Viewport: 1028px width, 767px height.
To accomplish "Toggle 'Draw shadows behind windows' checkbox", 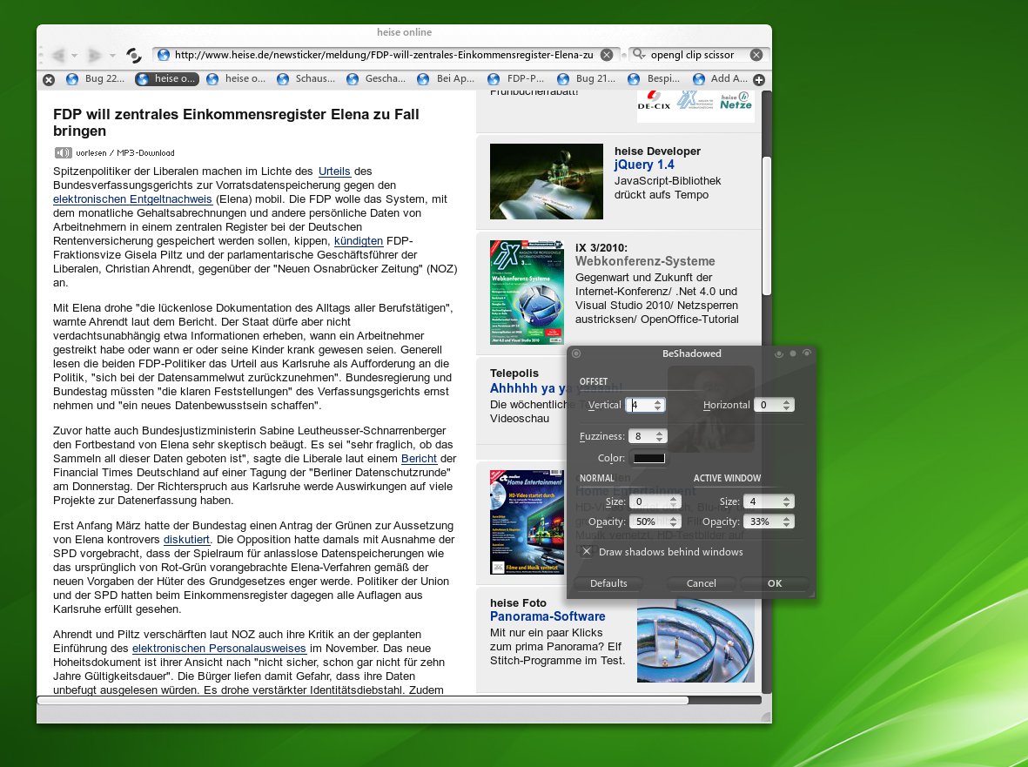I will tap(587, 552).
